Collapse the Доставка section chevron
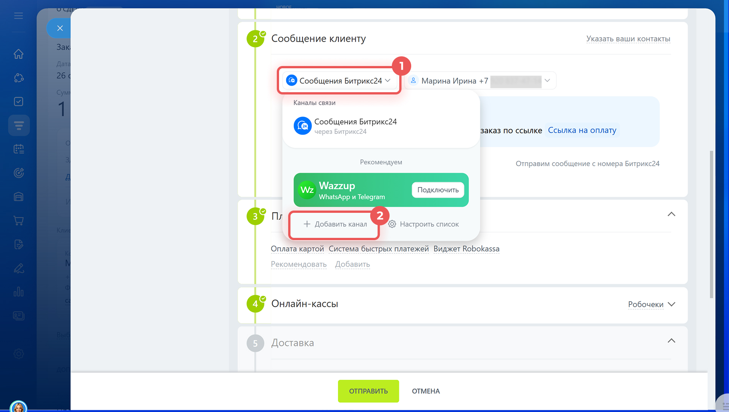 tap(671, 341)
